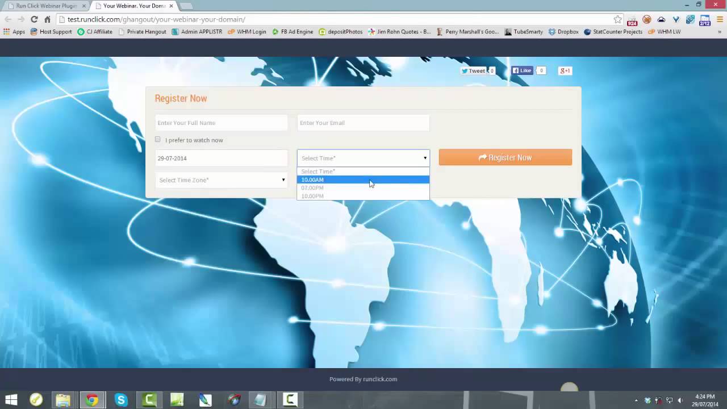Open the WHM LW bookmark
Image resolution: width=727 pixels, height=409 pixels.
tap(665, 32)
